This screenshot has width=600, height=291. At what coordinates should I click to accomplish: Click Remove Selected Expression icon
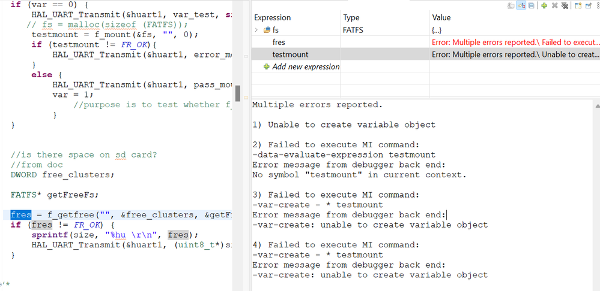[554, 5]
